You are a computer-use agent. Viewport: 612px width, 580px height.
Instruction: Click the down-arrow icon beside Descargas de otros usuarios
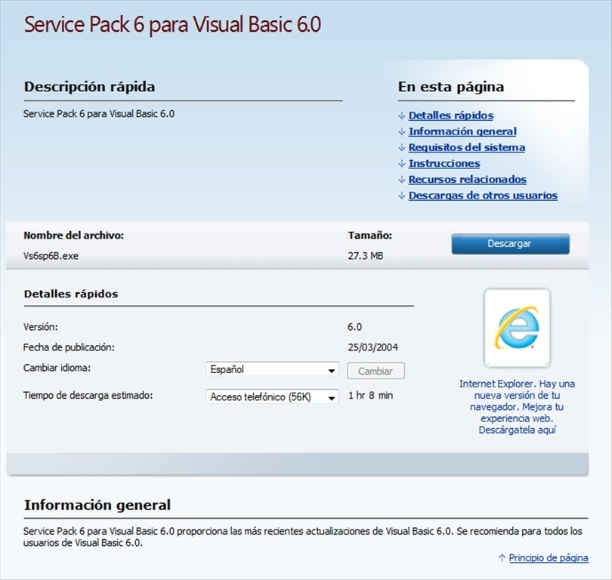pyautogui.click(x=400, y=195)
